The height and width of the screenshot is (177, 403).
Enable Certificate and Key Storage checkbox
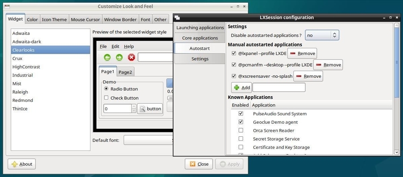tap(240, 147)
